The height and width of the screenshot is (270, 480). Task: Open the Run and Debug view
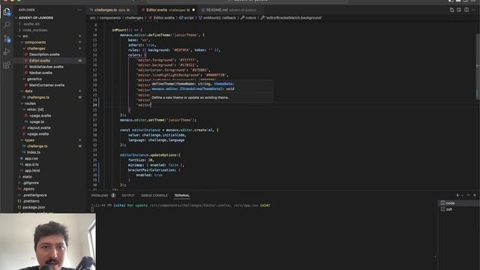[x=7, y=52]
